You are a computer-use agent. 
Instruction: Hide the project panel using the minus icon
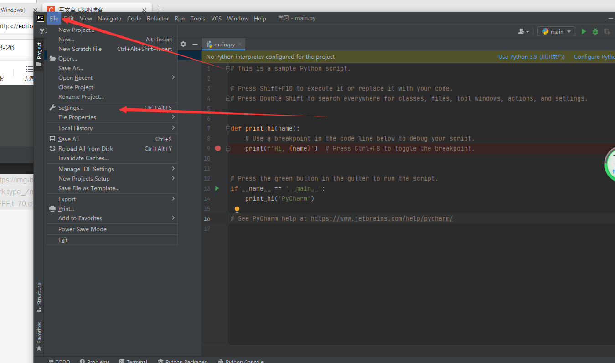[195, 44]
